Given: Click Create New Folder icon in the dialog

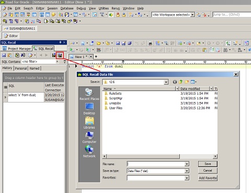Looking at the screenshot, I should point(187,82).
